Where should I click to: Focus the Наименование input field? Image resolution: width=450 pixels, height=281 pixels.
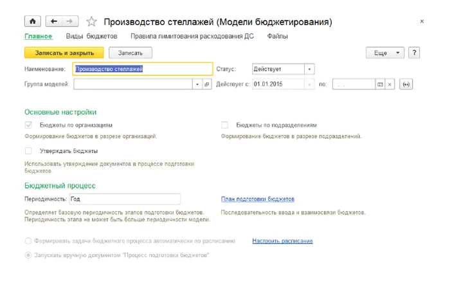click(143, 69)
